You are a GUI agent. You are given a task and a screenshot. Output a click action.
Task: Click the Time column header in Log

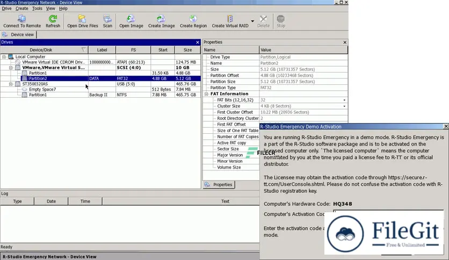tap(85, 201)
